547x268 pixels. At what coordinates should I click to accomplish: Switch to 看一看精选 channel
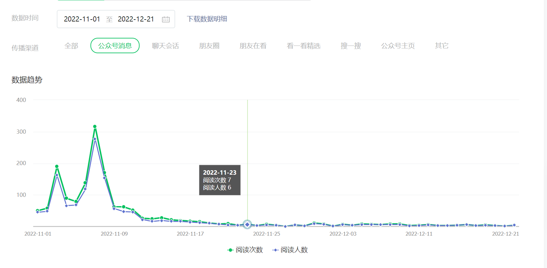tap(303, 46)
